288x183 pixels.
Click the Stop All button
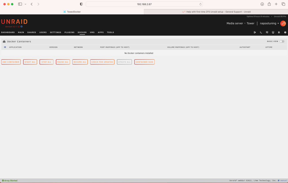click(46, 62)
